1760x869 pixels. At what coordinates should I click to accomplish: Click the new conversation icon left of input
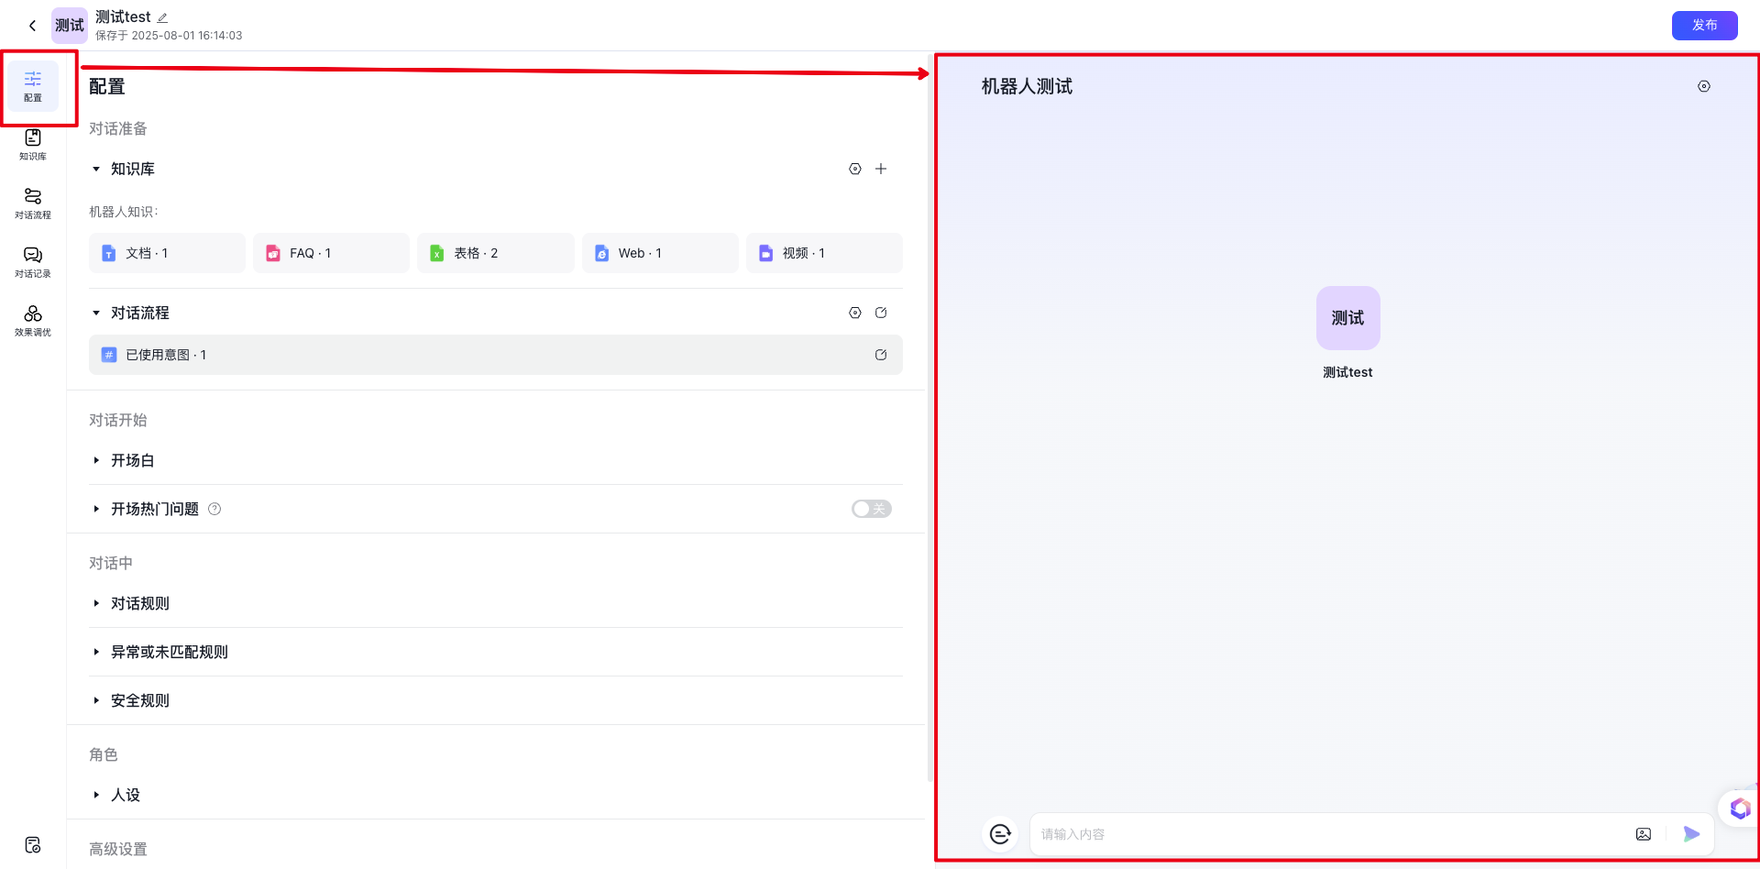pos(1000,834)
